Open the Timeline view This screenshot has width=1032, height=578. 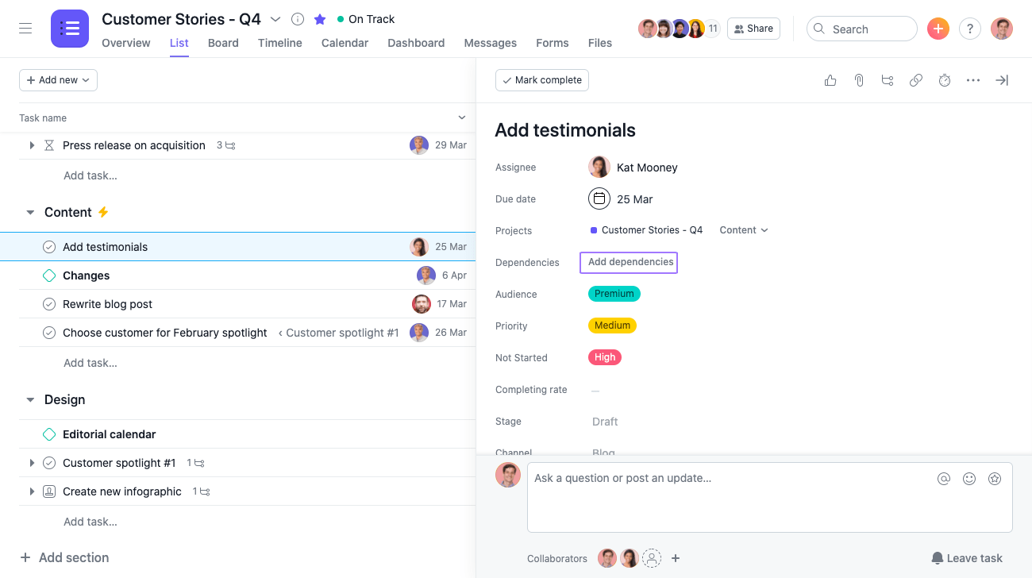279,43
